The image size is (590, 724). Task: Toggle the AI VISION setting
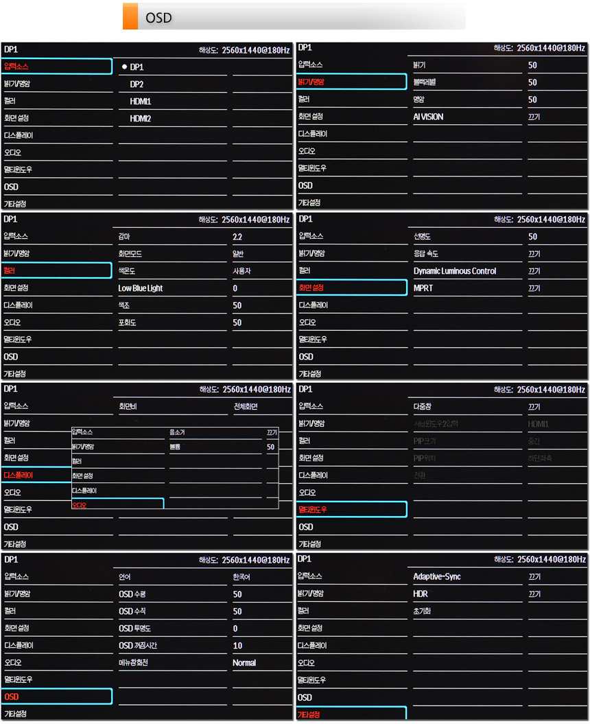[428, 117]
